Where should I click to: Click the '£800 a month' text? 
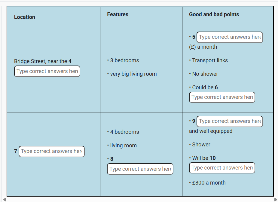pyautogui.click(x=209, y=183)
